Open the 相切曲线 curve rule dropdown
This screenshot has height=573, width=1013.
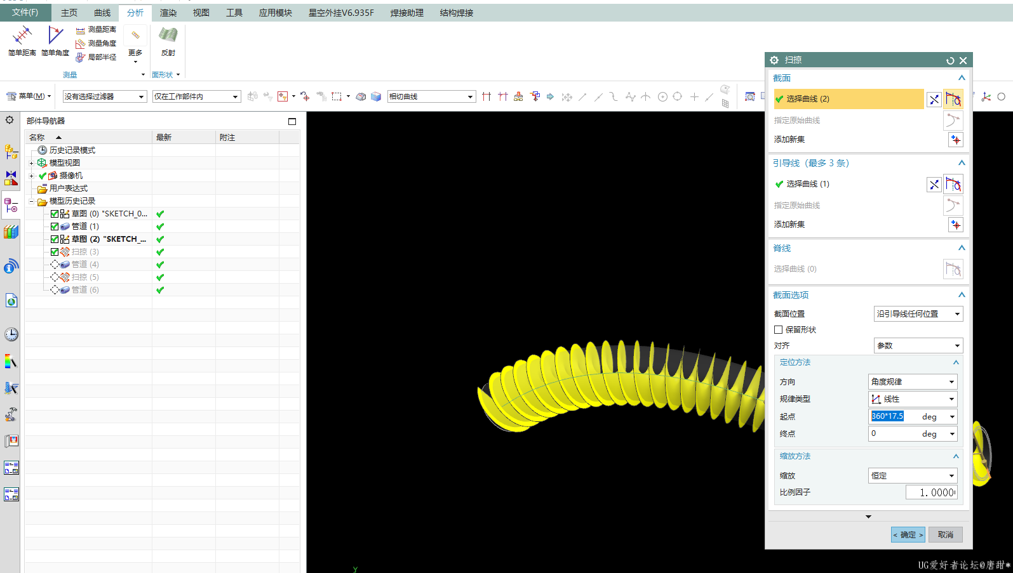(431, 96)
